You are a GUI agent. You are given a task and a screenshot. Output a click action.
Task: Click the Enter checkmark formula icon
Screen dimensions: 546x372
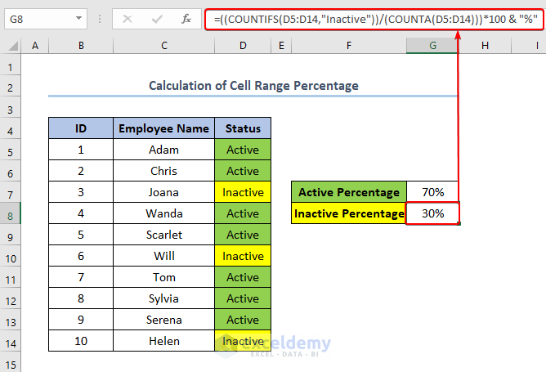157,19
